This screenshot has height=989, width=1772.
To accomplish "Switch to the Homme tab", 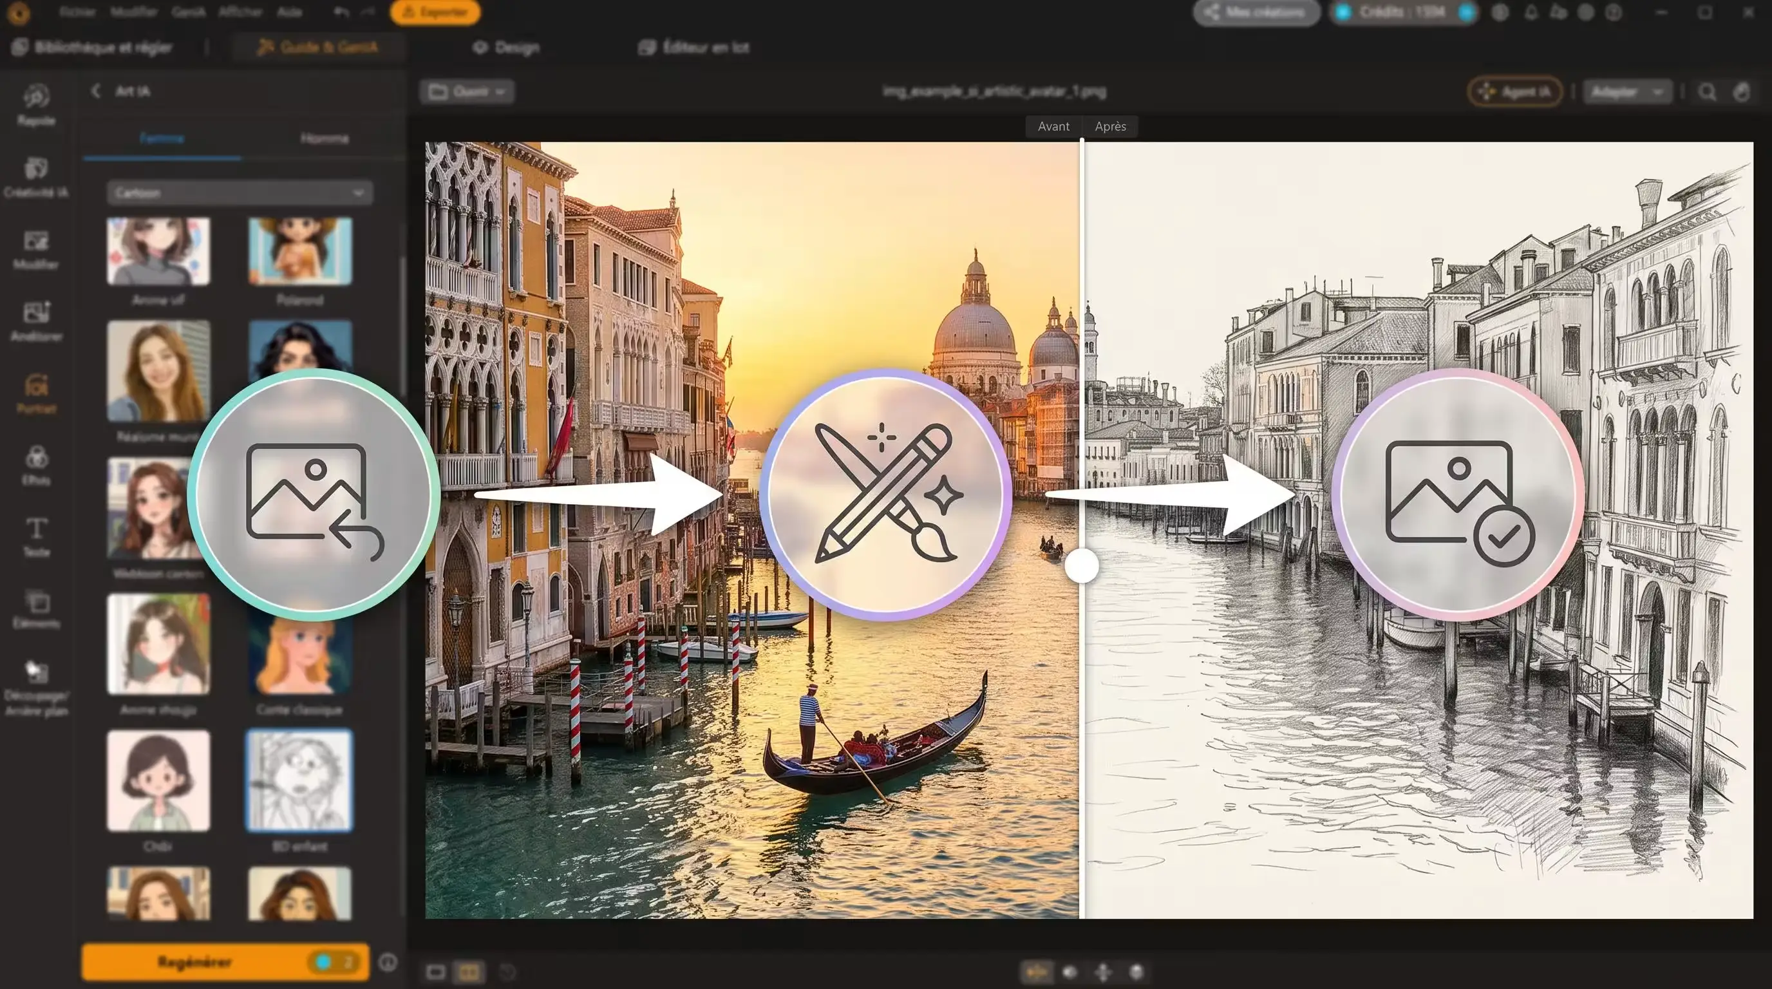I will [324, 138].
